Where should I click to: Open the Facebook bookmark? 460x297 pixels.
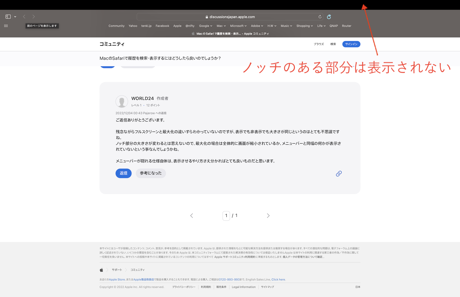coord(162,26)
